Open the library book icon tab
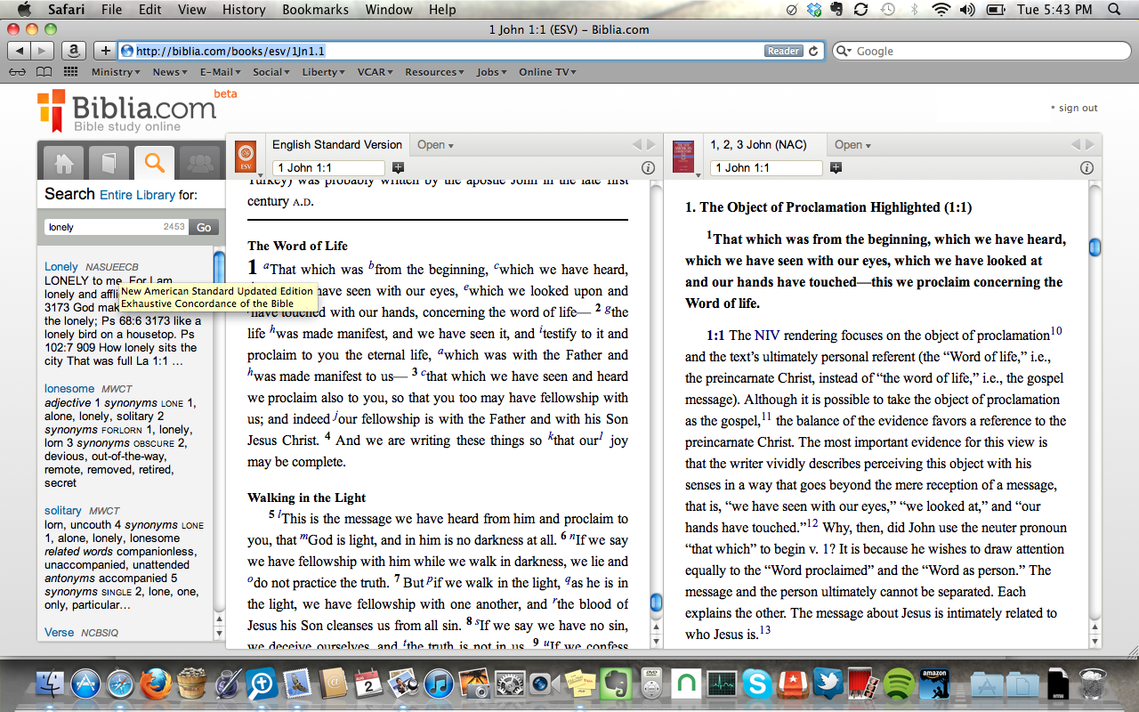Image resolution: width=1139 pixels, height=712 pixels. pos(109,163)
